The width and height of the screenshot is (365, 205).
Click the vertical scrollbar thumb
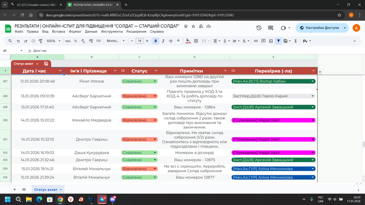(363, 144)
